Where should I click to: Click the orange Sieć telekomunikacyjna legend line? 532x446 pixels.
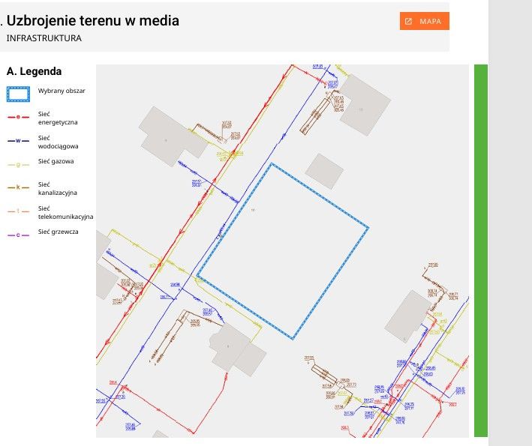pos(18,211)
